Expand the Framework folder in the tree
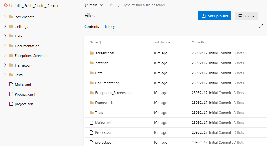Screen dimensions: 267x146 click(5, 65)
